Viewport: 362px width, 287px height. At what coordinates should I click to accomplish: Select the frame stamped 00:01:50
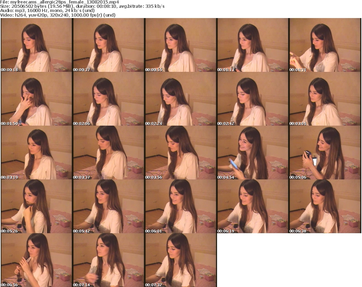click(x=36, y=99)
